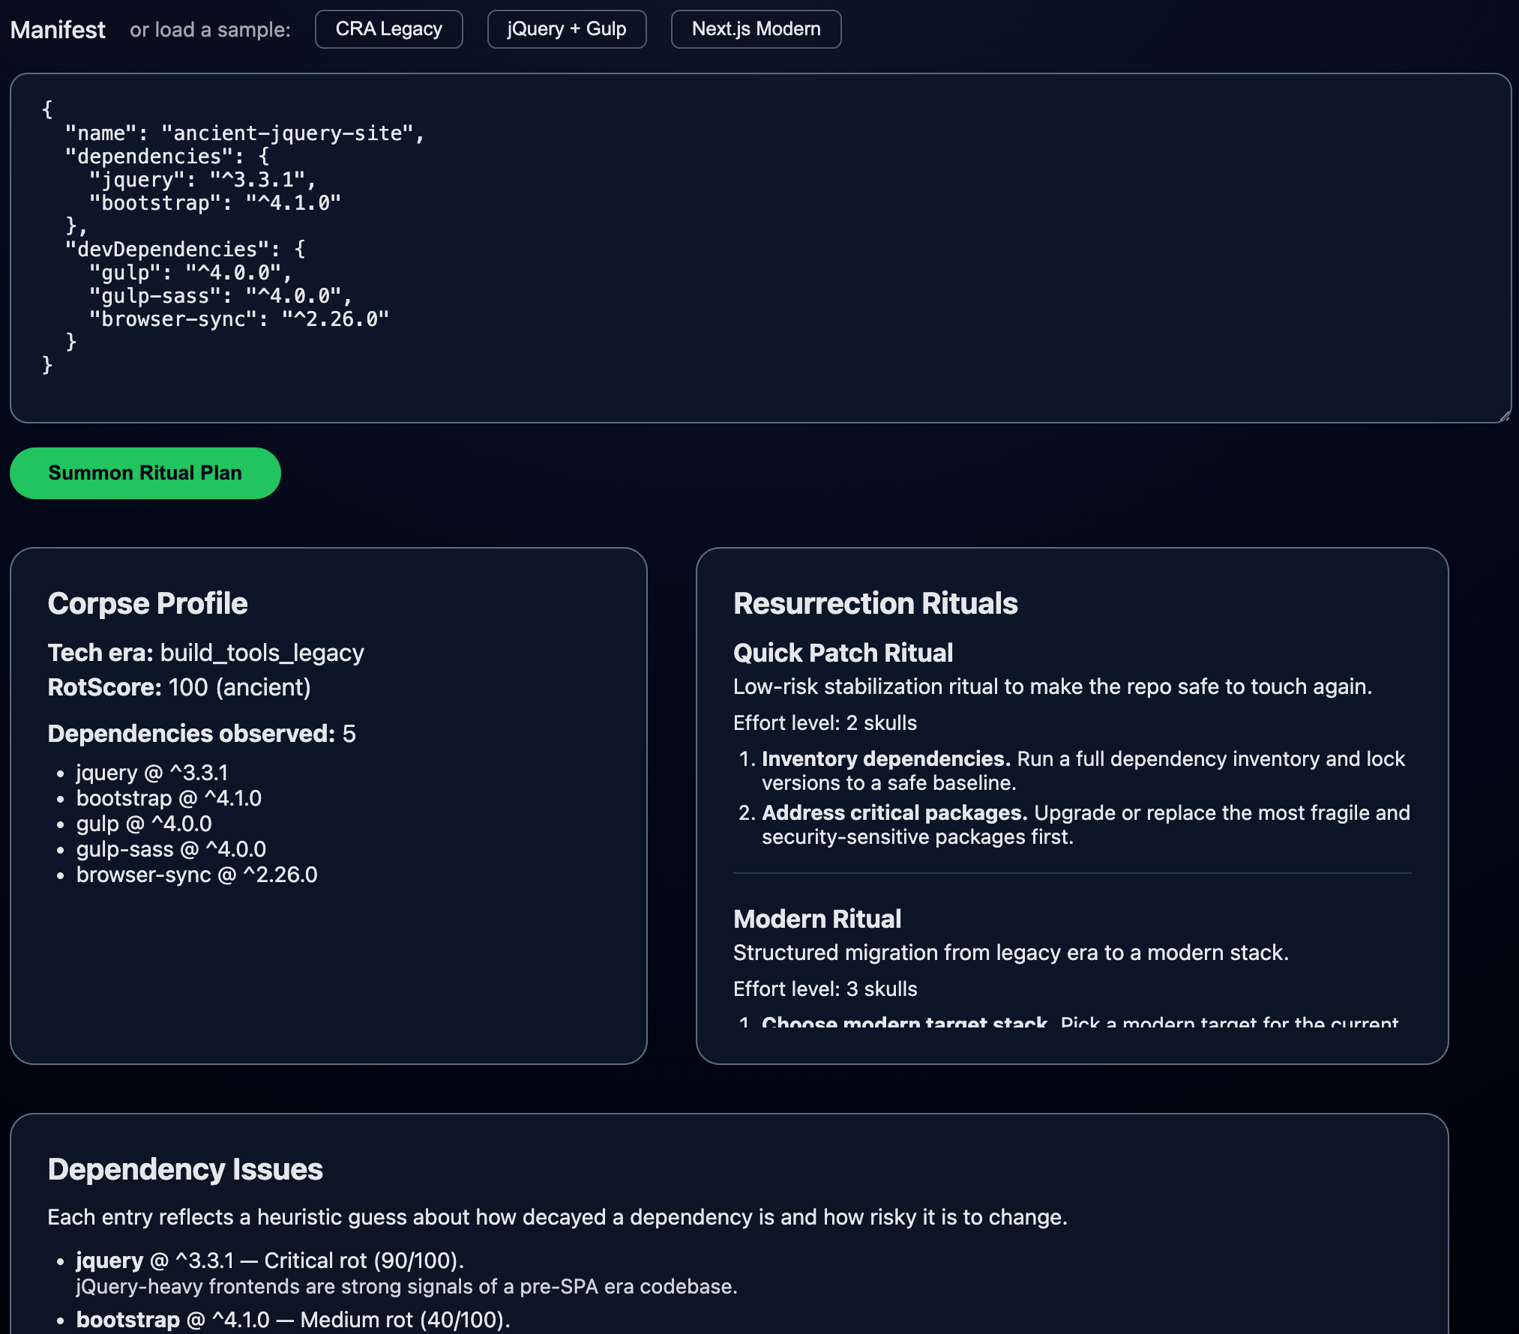Click the Resurrection Rituals heading
1519x1334 pixels.
[875, 603]
